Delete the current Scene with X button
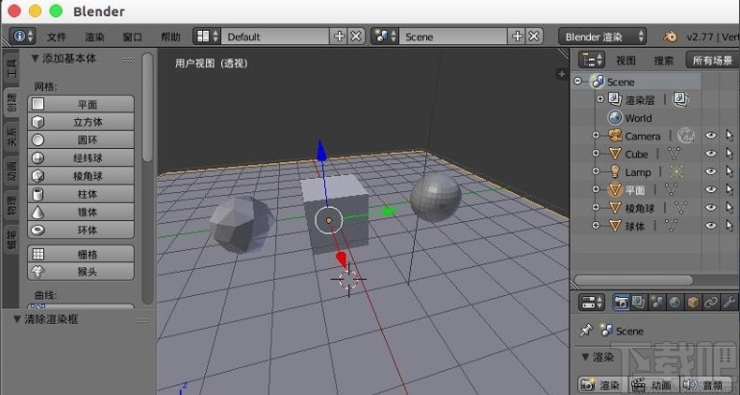The width and height of the screenshot is (740, 395). 534,37
